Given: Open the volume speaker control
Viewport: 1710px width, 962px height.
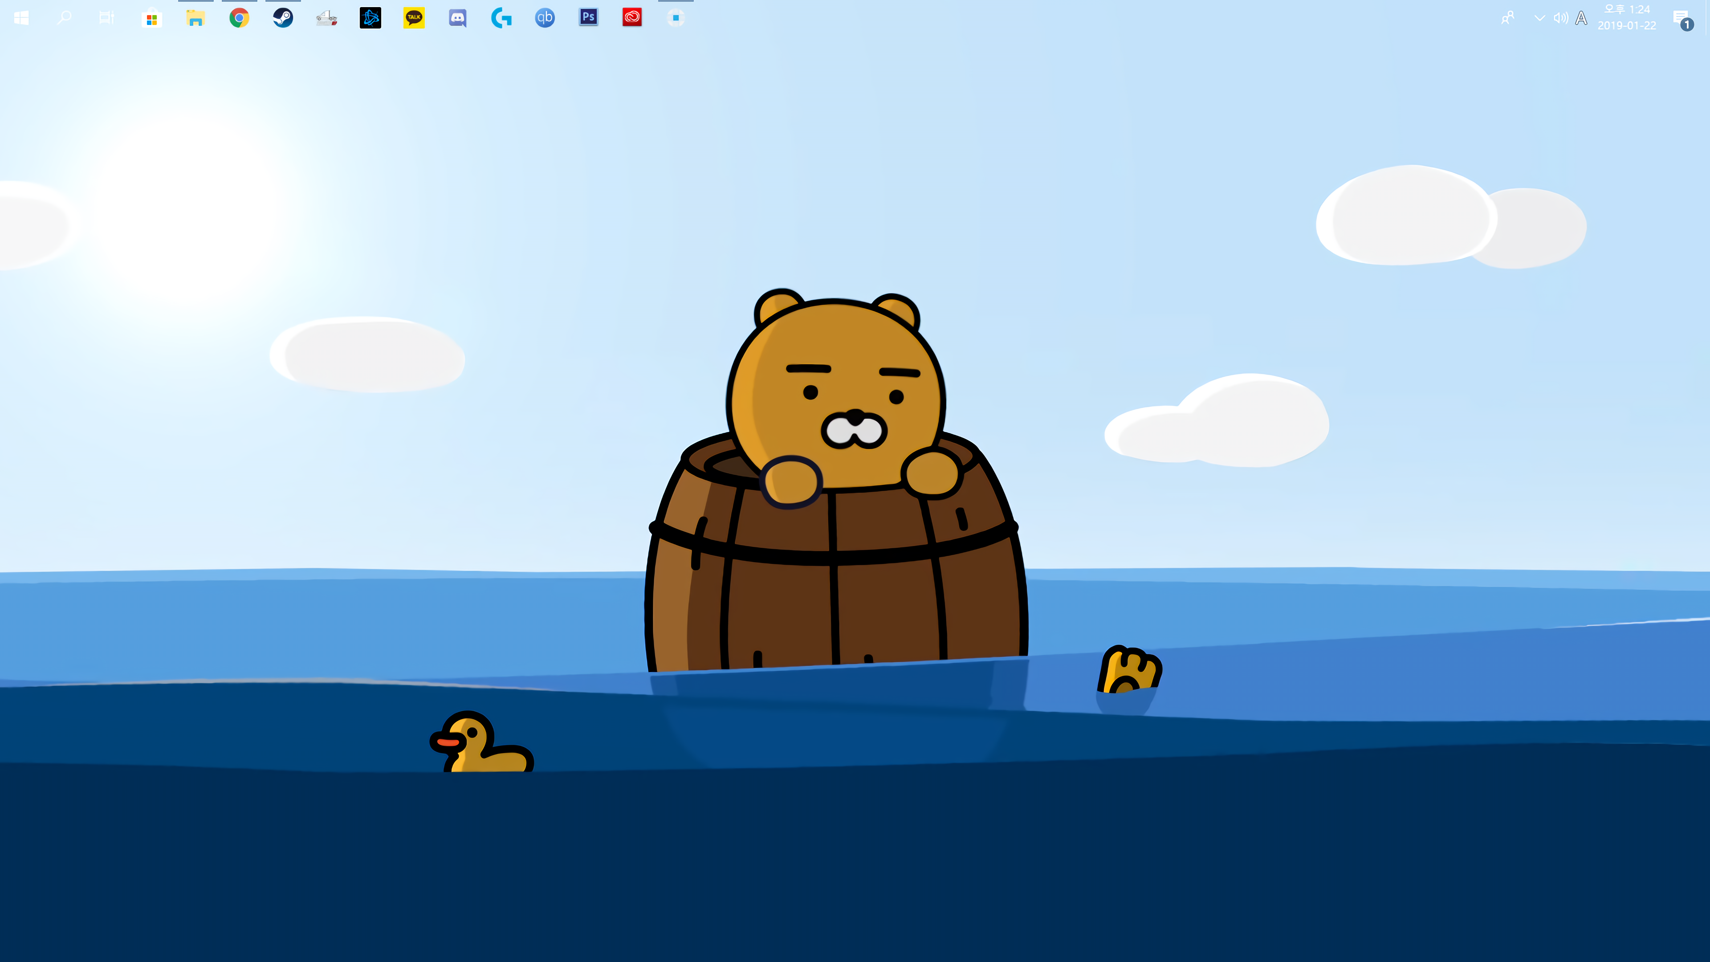Looking at the screenshot, I should pyautogui.click(x=1561, y=18).
